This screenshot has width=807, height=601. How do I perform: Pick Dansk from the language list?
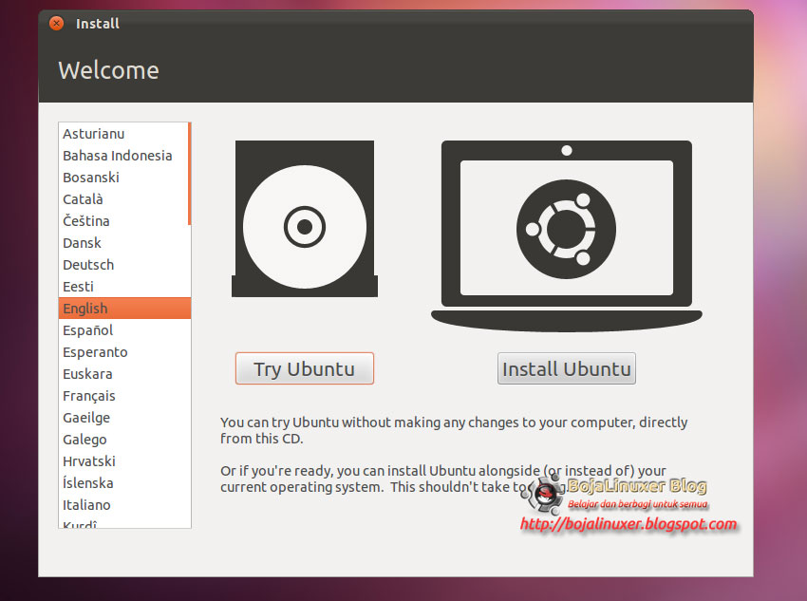point(124,243)
